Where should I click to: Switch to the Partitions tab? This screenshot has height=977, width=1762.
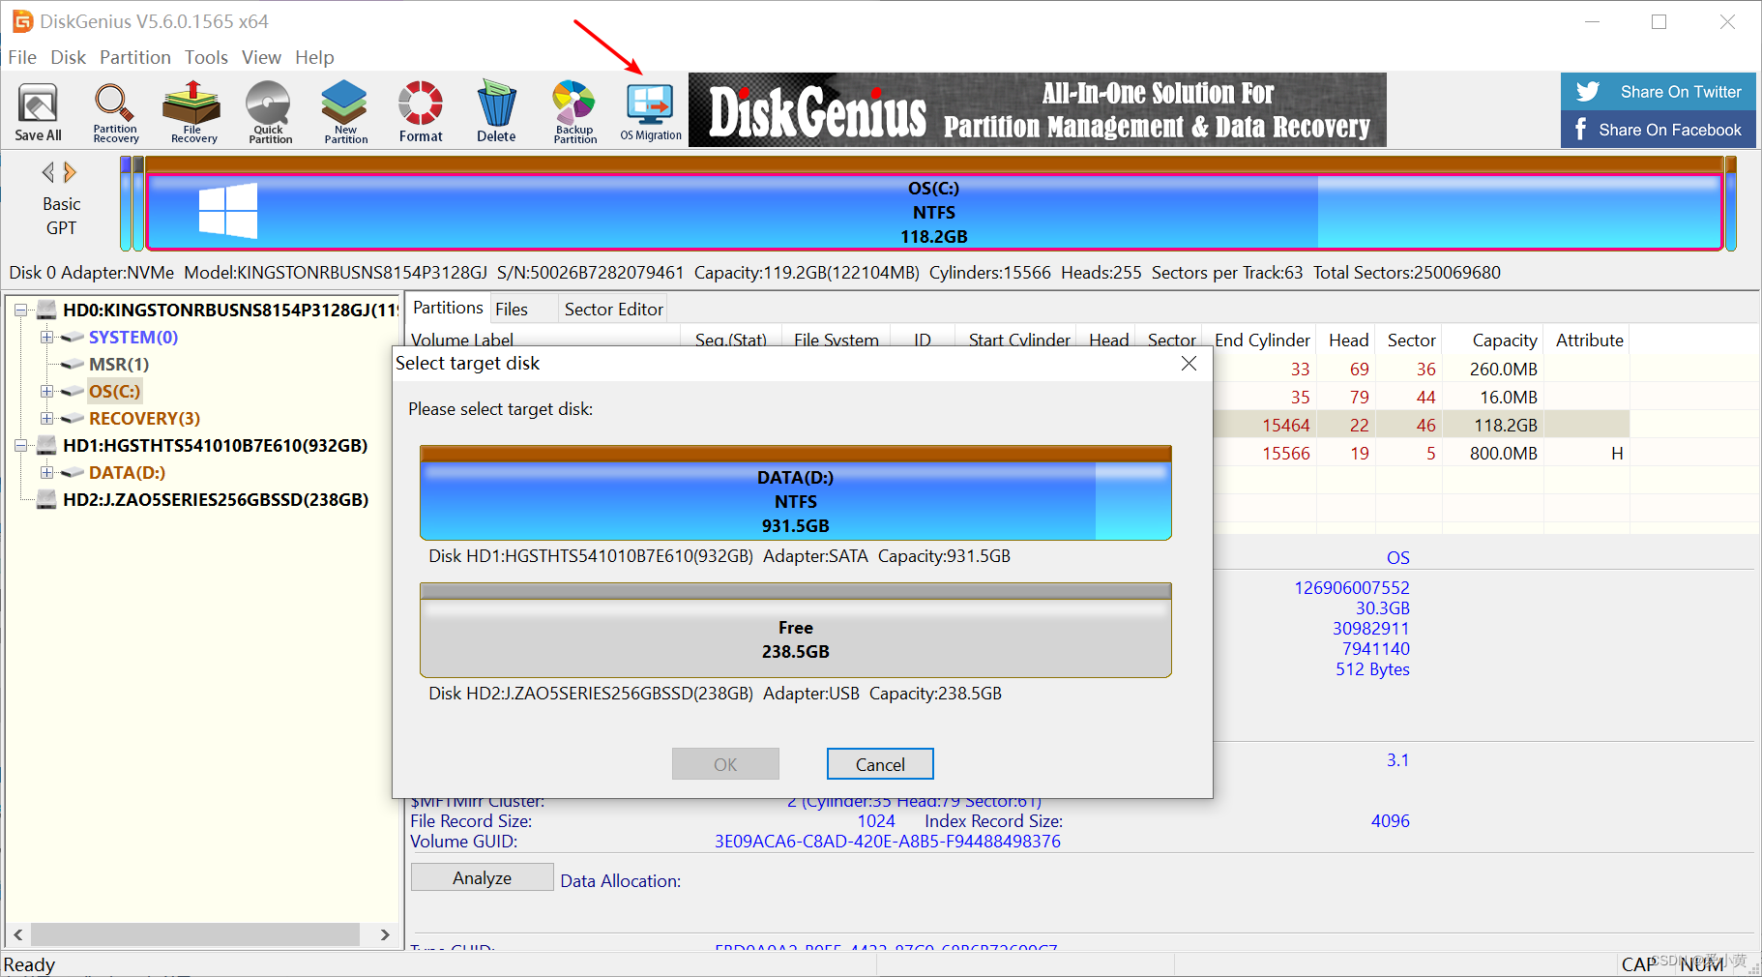click(x=448, y=308)
